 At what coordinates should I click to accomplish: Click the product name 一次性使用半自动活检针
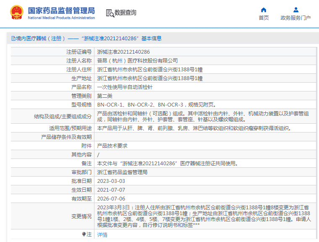[125, 87]
